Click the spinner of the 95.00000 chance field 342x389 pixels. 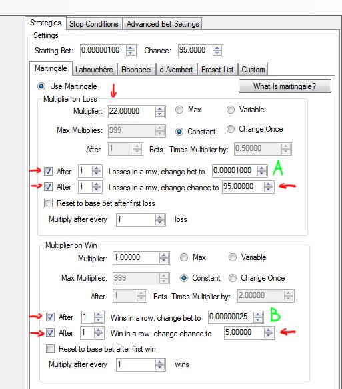(269, 187)
